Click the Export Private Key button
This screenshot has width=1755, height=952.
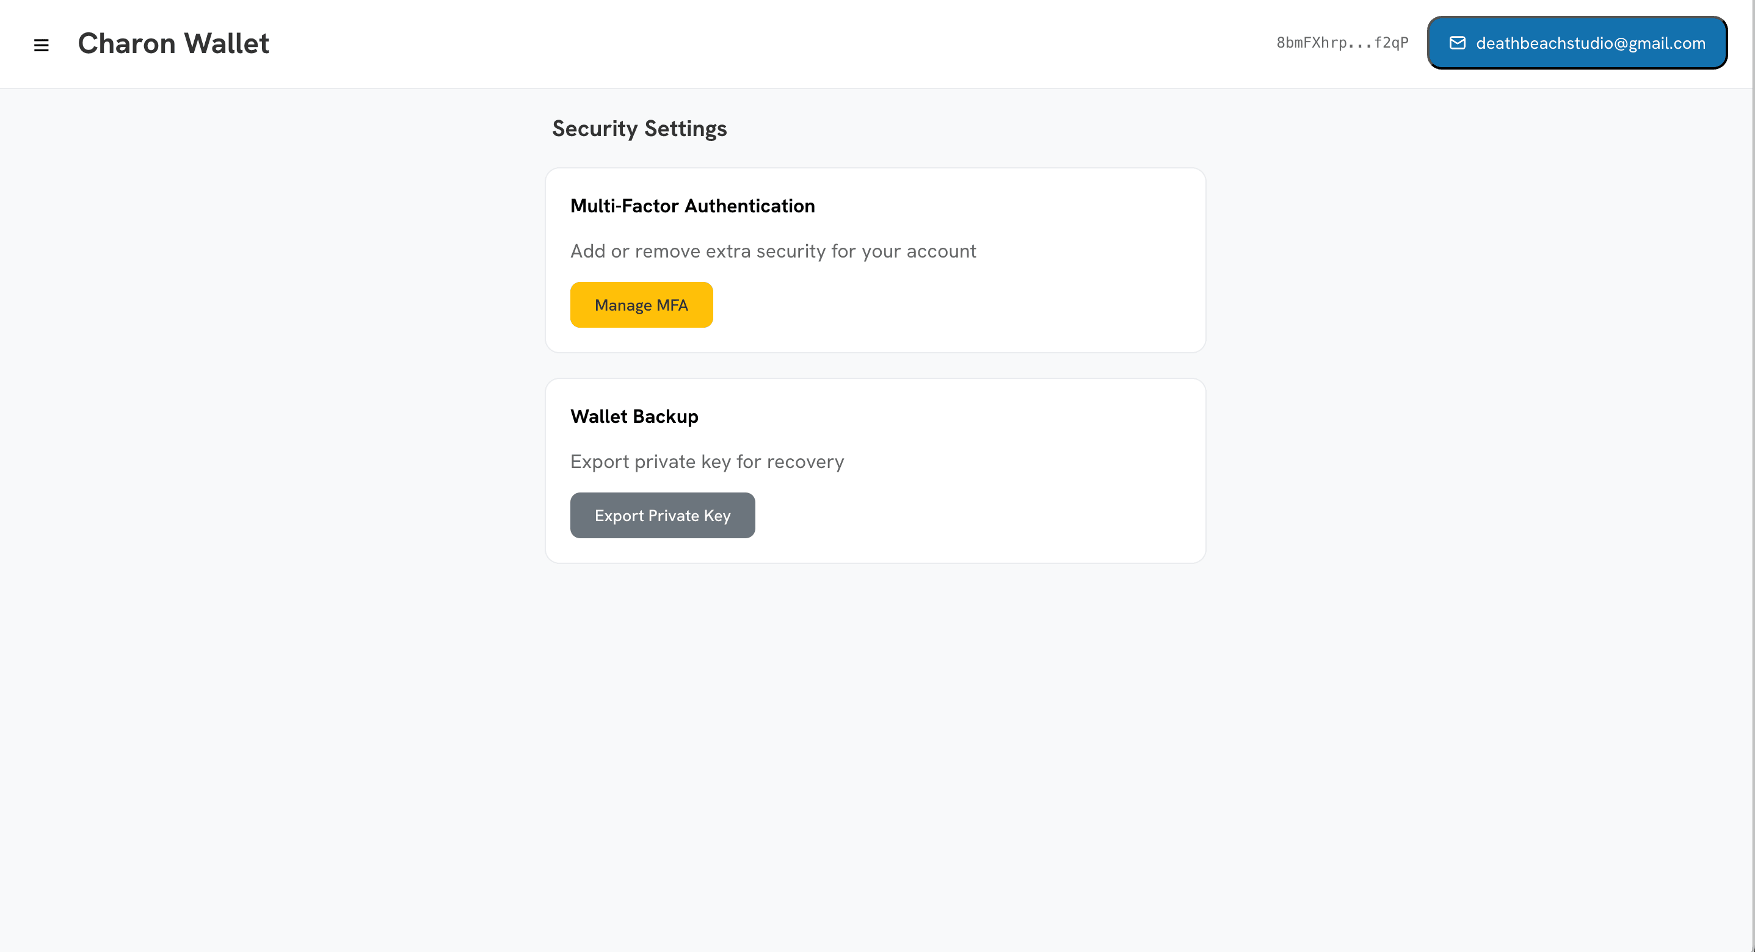[662, 516]
